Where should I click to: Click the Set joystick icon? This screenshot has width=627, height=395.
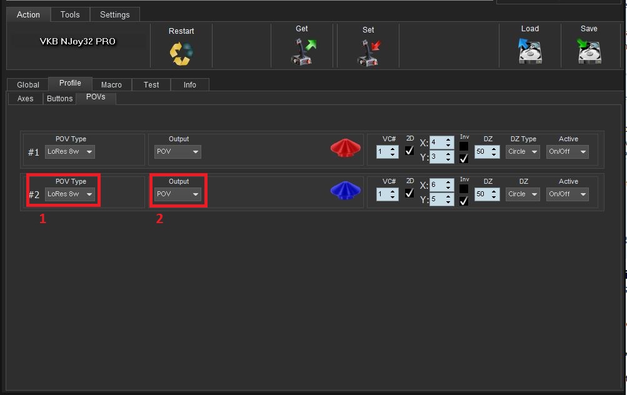pyautogui.click(x=369, y=52)
